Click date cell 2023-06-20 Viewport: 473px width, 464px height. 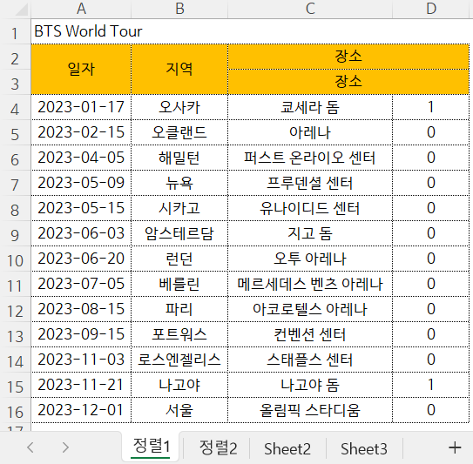click(81, 259)
